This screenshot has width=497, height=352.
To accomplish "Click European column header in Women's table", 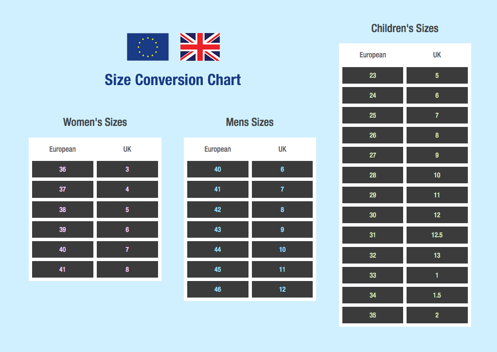I will (x=63, y=149).
